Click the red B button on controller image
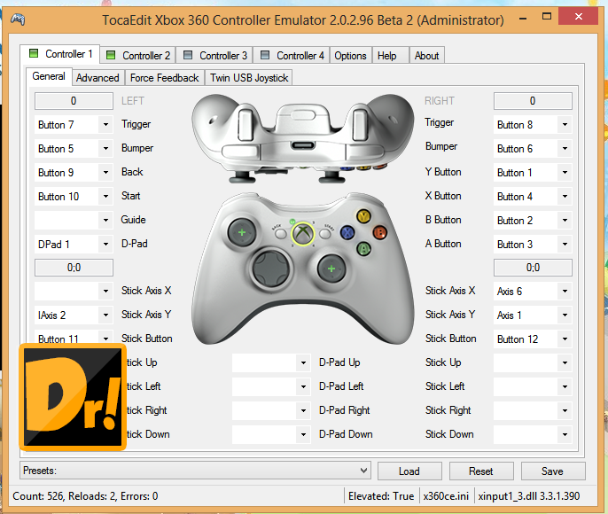Image resolution: width=608 pixels, height=514 pixels. click(379, 232)
